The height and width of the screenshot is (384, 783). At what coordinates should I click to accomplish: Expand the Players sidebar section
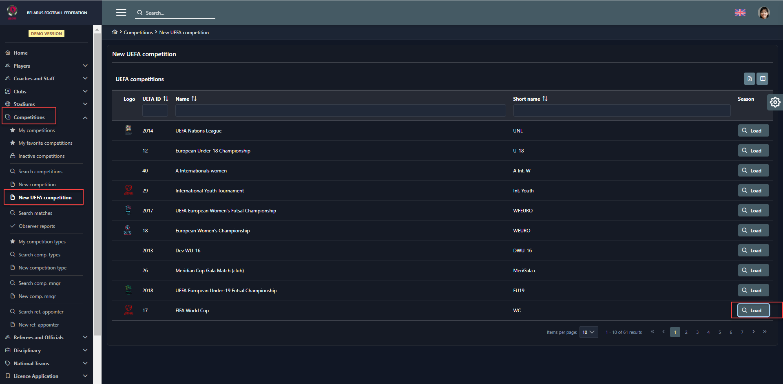(85, 66)
